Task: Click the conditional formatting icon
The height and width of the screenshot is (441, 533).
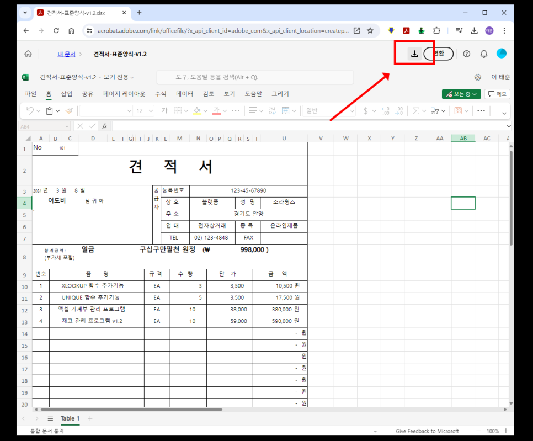Action: pyautogui.click(x=458, y=111)
